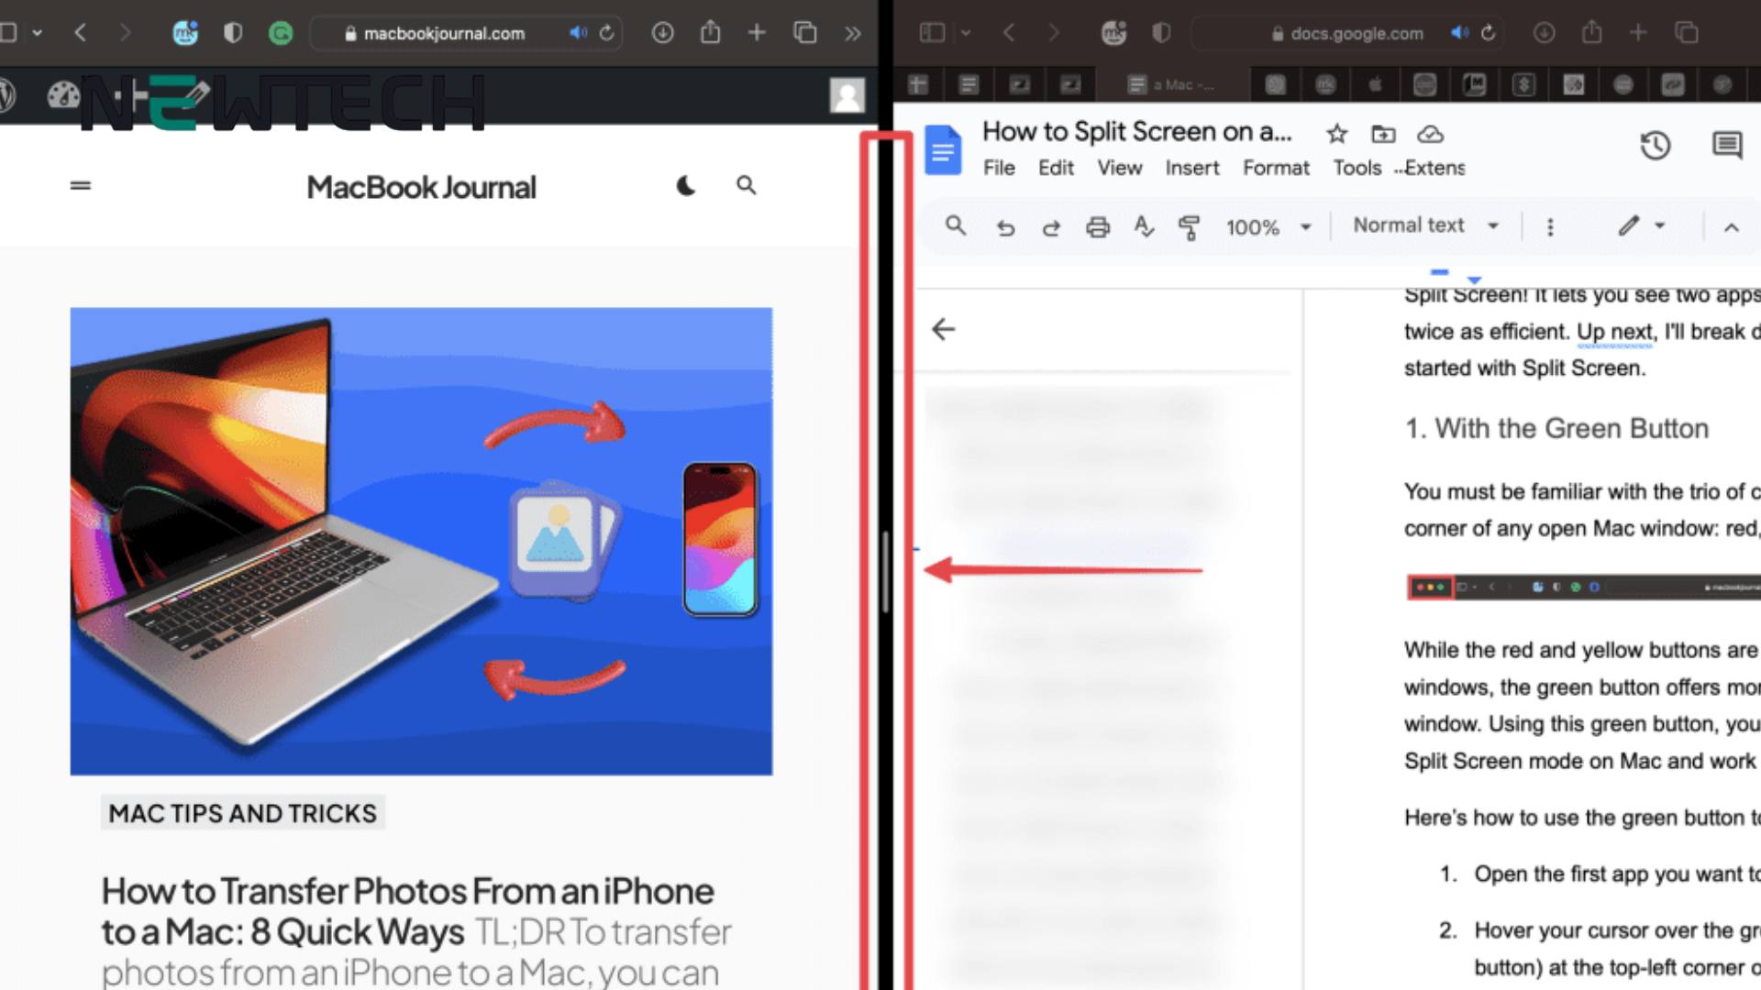Screen dimensions: 1761x990
Task: Open the File menu in Google Docs
Action: coord(999,168)
